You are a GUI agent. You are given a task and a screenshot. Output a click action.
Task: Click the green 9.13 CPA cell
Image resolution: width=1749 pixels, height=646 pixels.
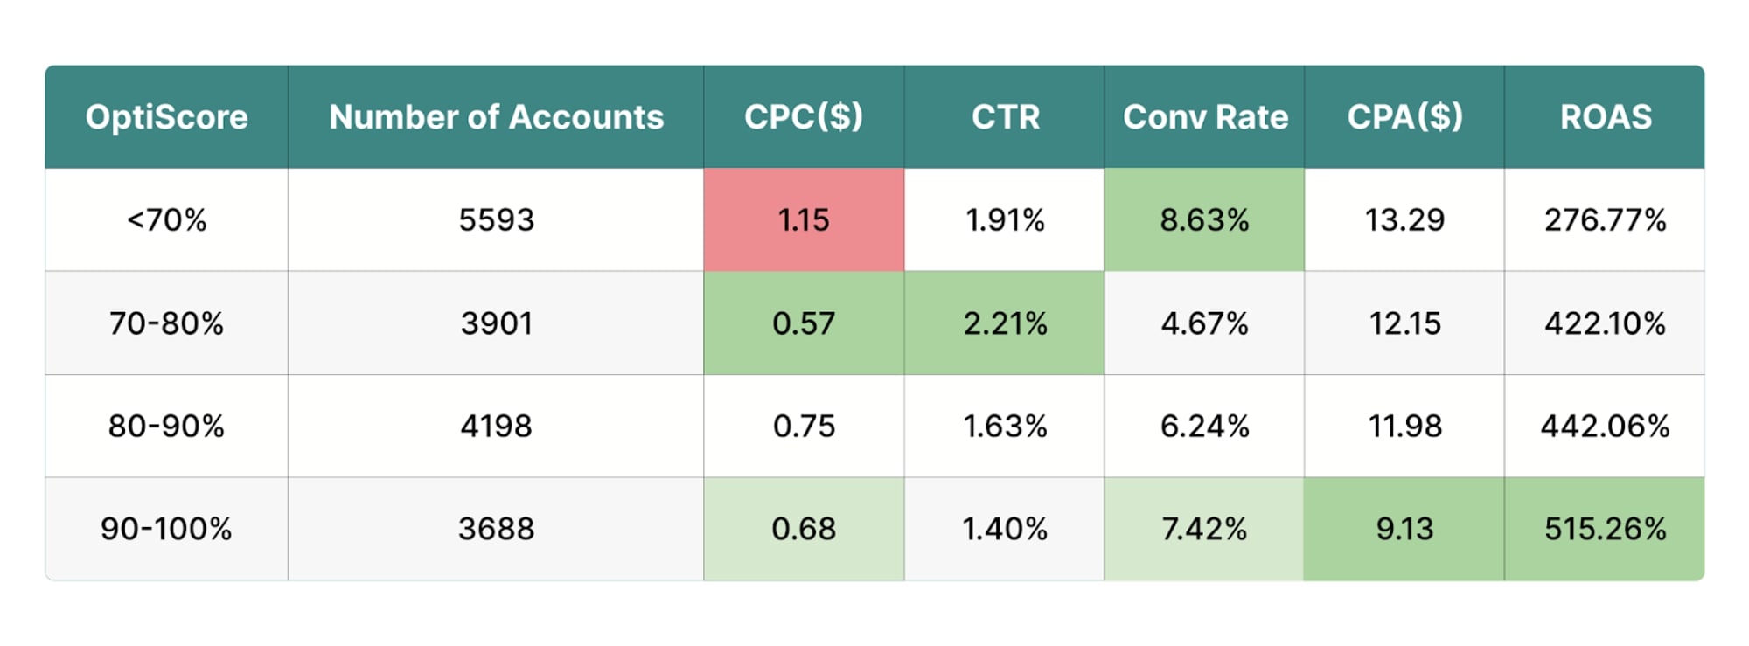pyautogui.click(x=1404, y=529)
